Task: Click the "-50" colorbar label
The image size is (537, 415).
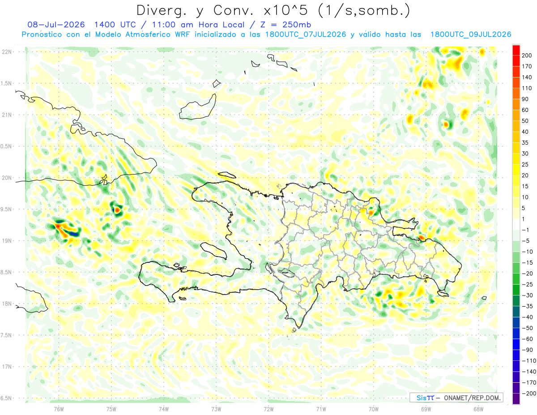Action: 528,328
